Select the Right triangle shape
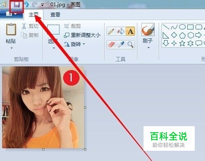Image resolution: width=205 pixels, height=161 pixels. (x=166, y=35)
